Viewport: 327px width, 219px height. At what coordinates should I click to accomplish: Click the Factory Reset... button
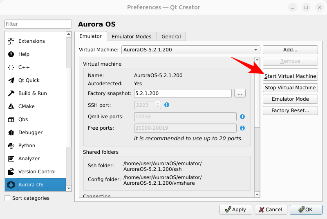point(290,111)
